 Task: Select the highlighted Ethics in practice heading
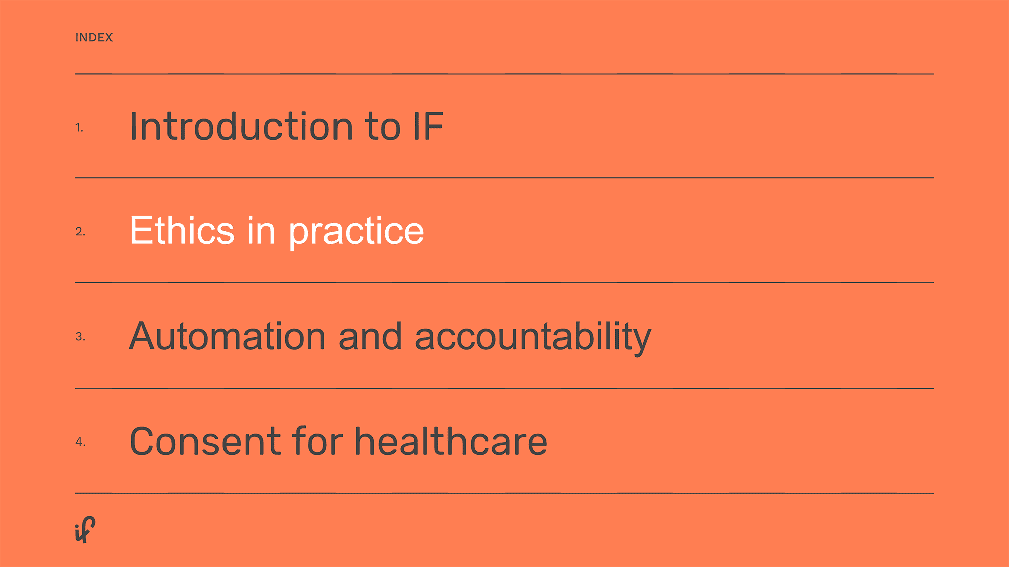point(277,231)
